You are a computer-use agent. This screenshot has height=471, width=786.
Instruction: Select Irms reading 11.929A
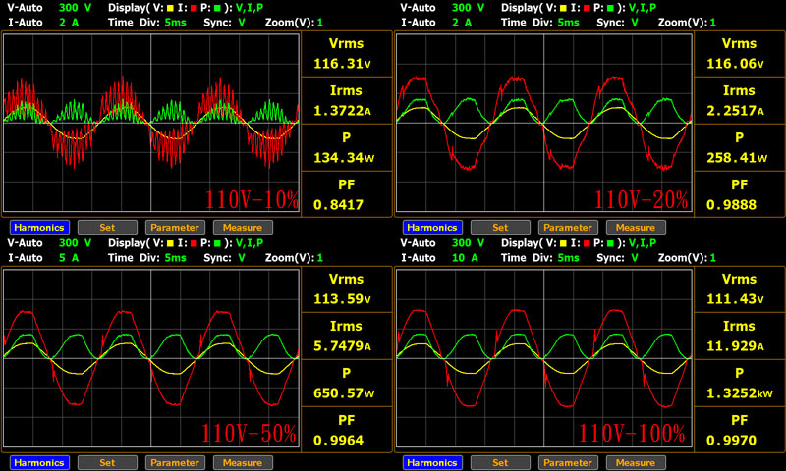(735, 345)
